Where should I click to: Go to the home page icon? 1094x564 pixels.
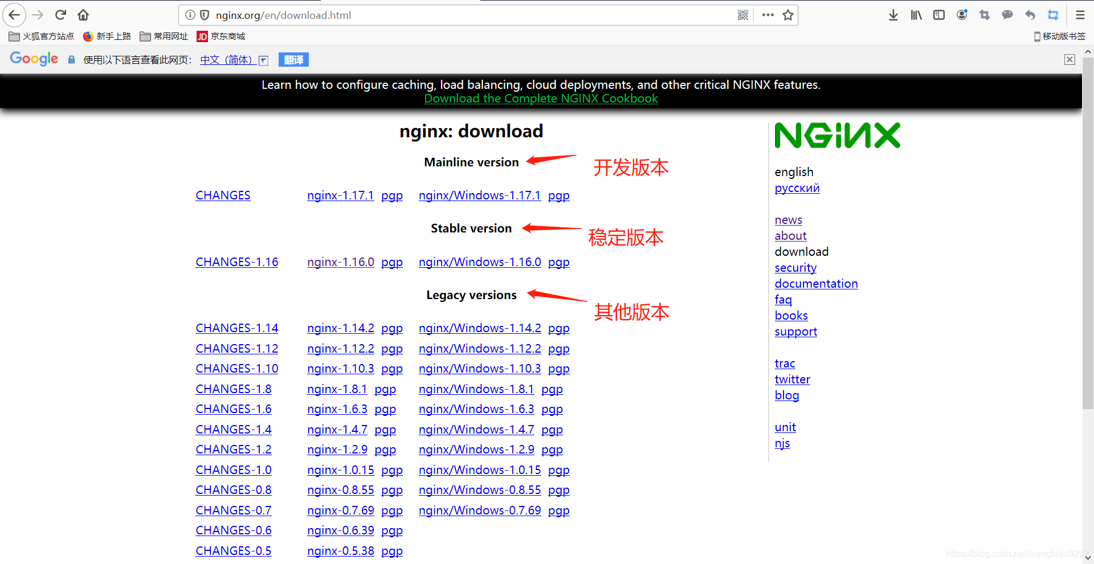pyautogui.click(x=83, y=15)
